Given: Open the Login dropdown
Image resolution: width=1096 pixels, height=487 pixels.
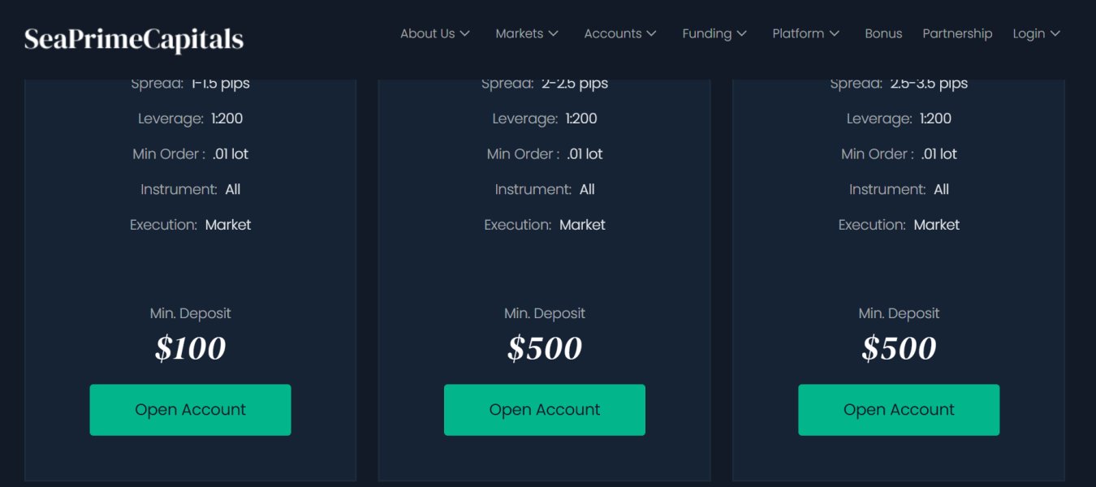Looking at the screenshot, I should pos(1037,33).
